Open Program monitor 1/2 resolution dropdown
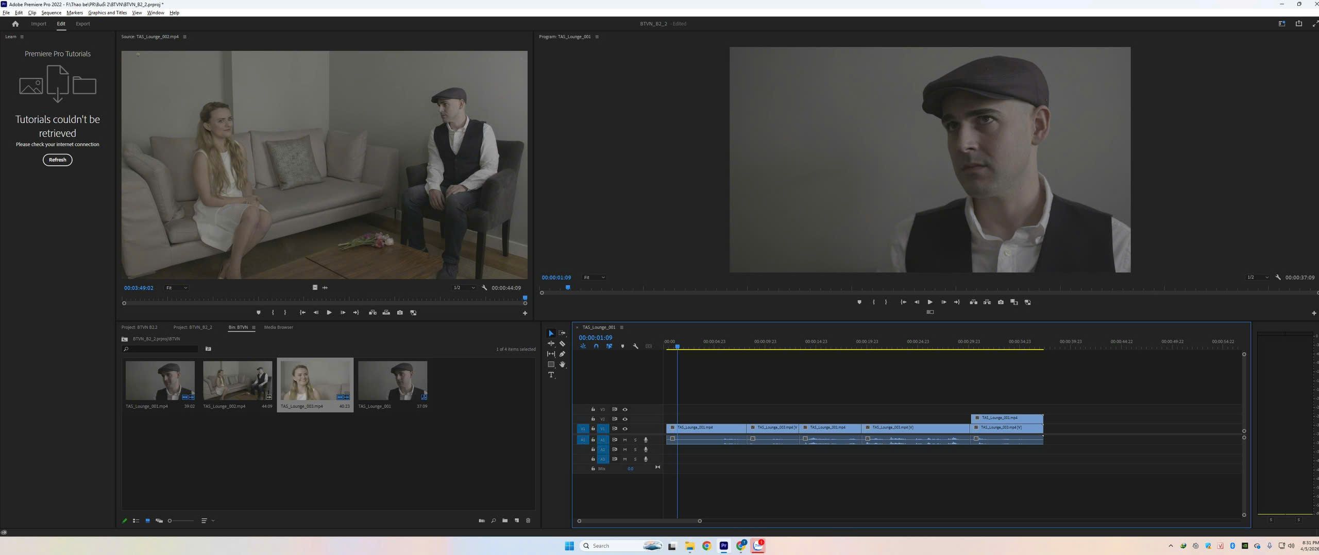The image size is (1319, 555). click(x=1257, y=277)
